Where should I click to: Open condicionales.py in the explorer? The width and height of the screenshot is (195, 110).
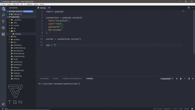(x=19, y=48)
